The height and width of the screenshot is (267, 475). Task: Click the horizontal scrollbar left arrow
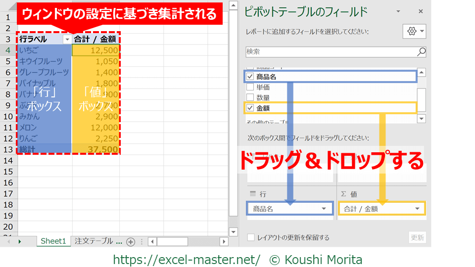point(152,242)
